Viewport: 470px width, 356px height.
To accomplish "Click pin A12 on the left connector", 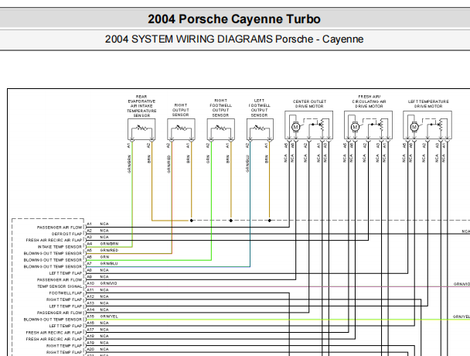I will pos(90,296).
